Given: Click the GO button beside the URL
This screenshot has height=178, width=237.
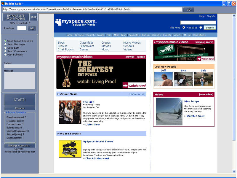Looking at the screenshot, I should point(189,10).
